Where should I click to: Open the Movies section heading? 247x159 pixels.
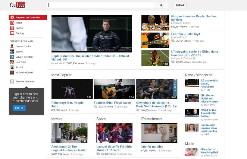tap(57, 119)
